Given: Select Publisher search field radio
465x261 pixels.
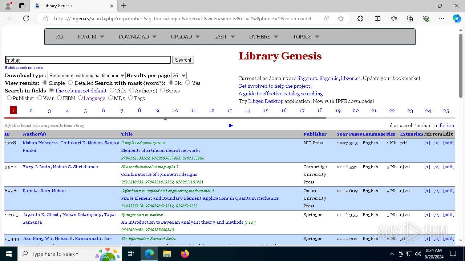Looking at the screenshot, I should click(x=9, y=98).
